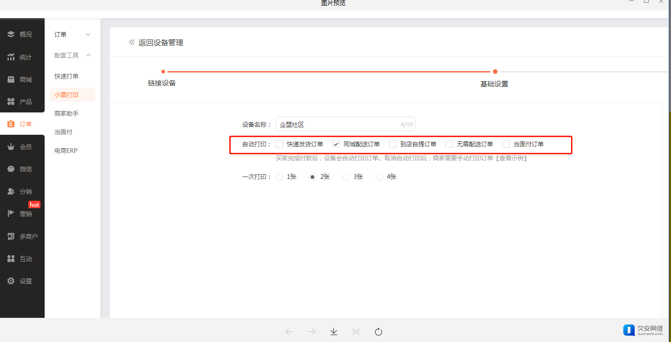Open the 微信 chat bubble icon
The height and width of the screenshot is (342, 671).
(11, 169)
